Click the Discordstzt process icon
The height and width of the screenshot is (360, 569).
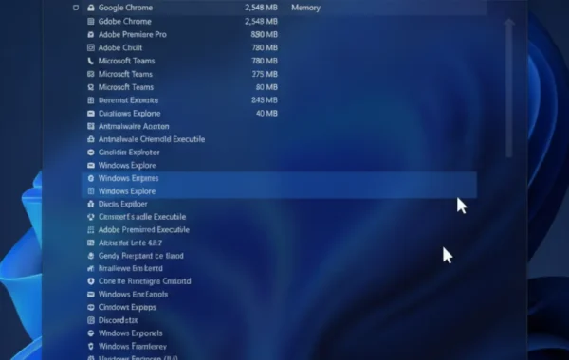click(91, 320)
